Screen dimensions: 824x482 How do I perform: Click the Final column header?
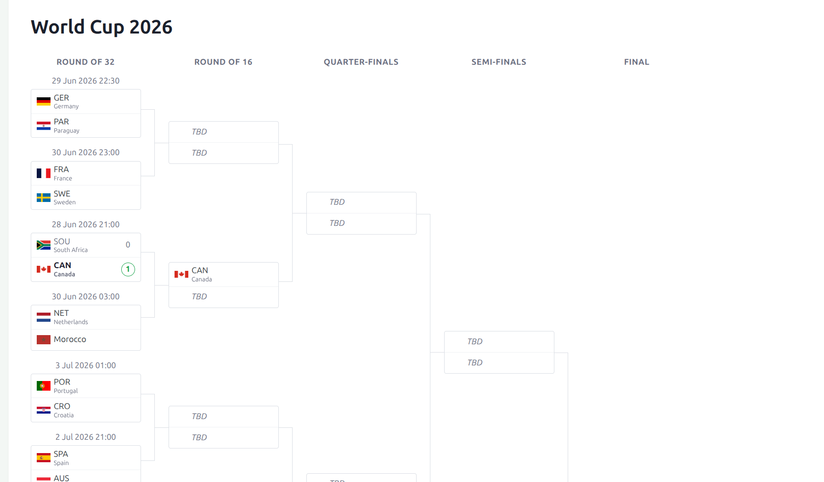click(x=637, y=62)
